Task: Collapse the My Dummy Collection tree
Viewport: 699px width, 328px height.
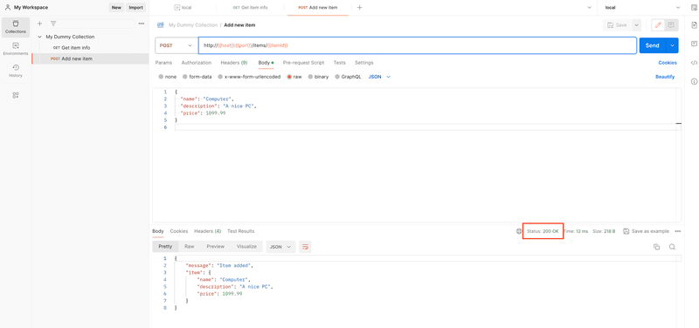Action: click(x=39, y=37)
